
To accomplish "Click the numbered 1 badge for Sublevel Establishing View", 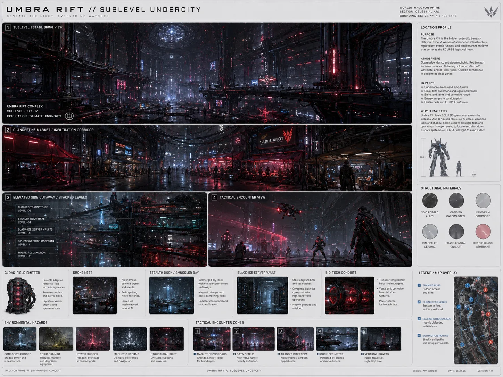I will pyautogui.click(x=8, y=27).
